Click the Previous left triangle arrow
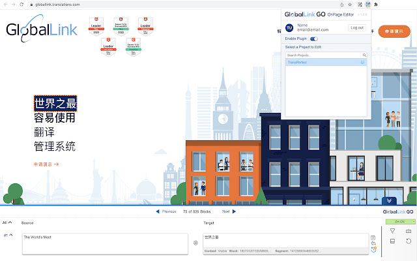Viewport: 417px width, 261px height. coord(158,211)
